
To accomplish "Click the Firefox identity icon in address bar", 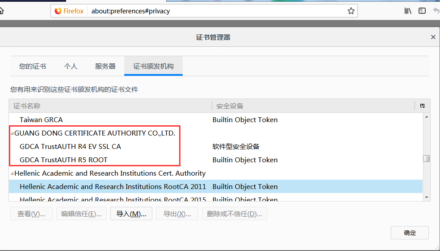I will coord(58,11).
